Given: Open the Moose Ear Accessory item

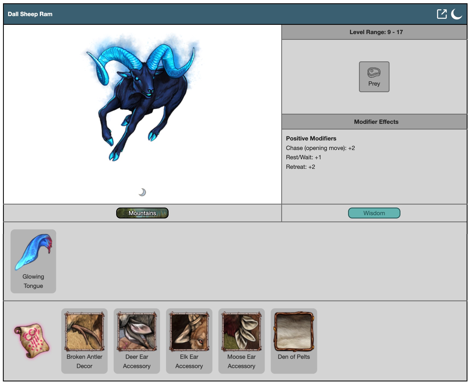Looking at the screenshot, I should pyautogui.click(x=241, y=341).
